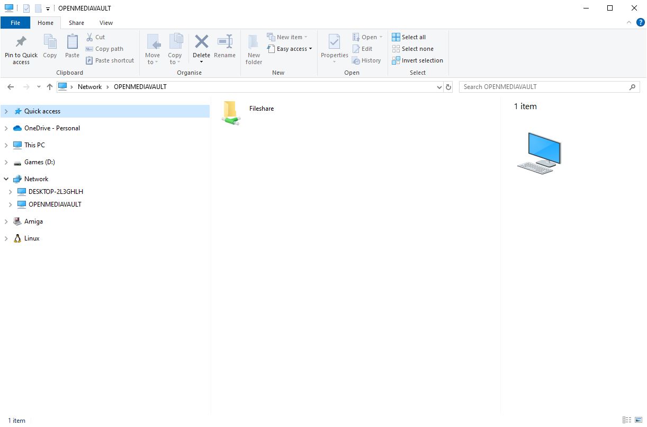Switch to the View ribbon tab

tap(106, 23)
